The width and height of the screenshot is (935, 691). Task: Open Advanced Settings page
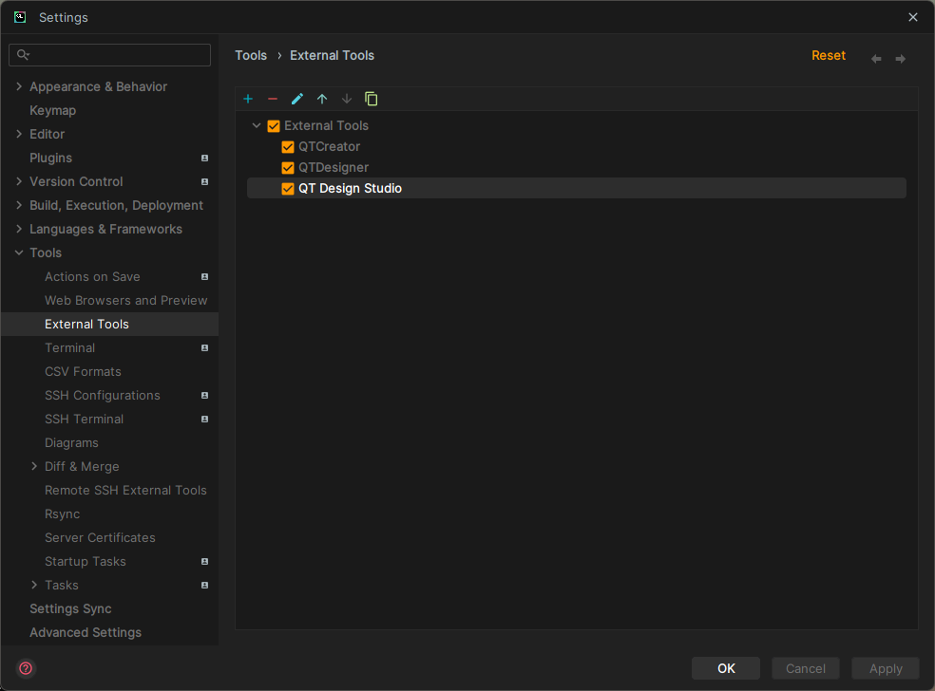coord(85,632)
